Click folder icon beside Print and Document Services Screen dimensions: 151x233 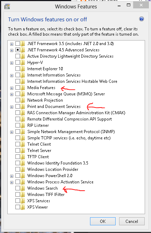point(23,107)
